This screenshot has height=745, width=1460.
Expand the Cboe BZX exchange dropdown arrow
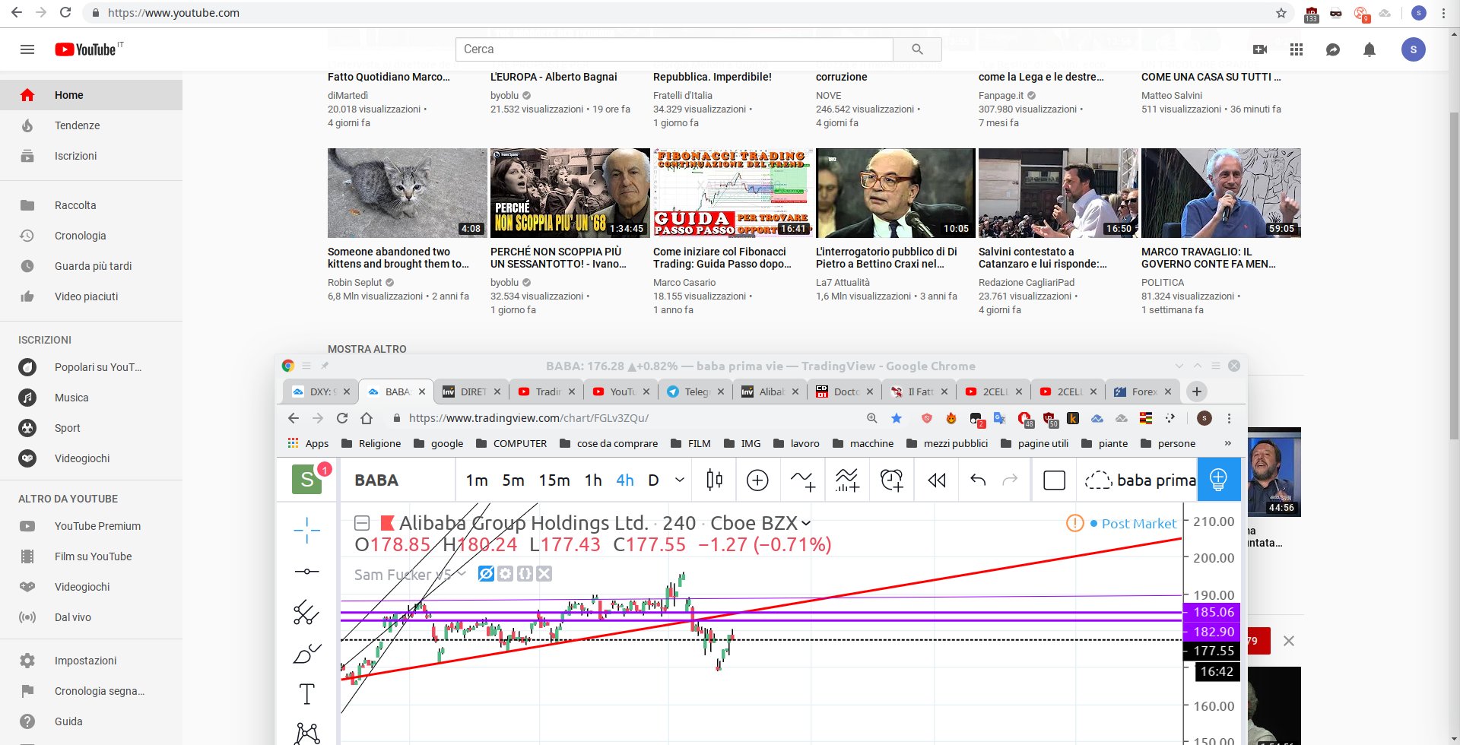806,523
